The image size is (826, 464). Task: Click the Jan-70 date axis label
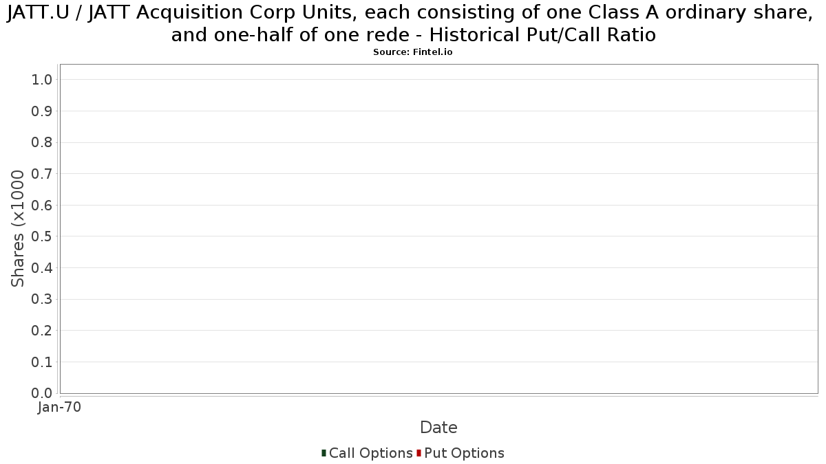[x=60, y=408]
